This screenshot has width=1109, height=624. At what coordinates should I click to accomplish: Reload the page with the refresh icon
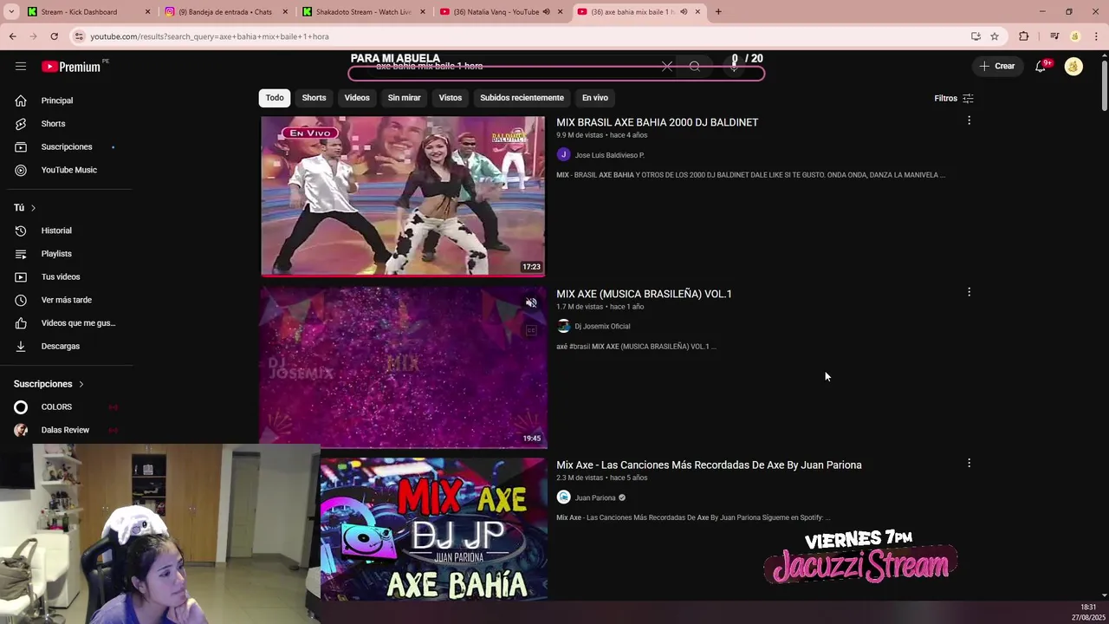tap(54, 36)
